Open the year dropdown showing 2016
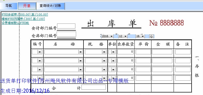The height and width of the screenshot is (95, 203). [x=111, y=36]
